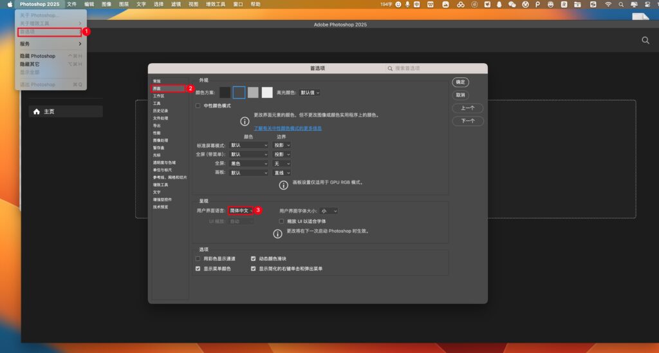The image size is (659, 353).
Task: Click the microphone icon in menu bar
Action: tap(407, 5)
